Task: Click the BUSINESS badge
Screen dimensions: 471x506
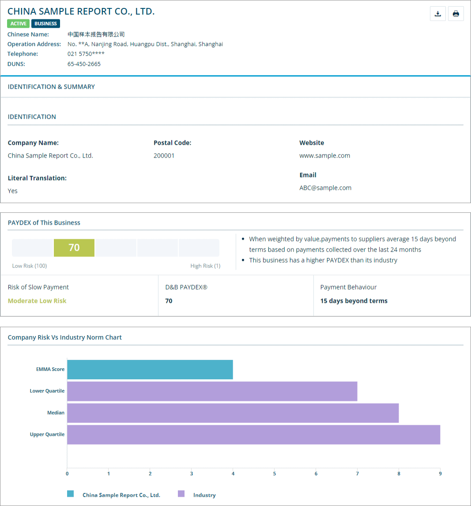Action: pyautogui.click(x=45, y=23)
